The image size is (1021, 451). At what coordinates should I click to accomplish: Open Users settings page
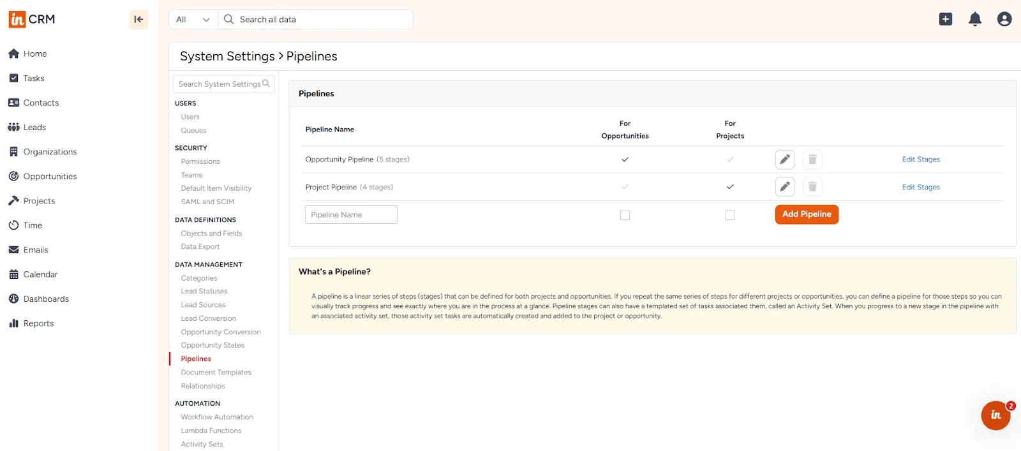190,117
